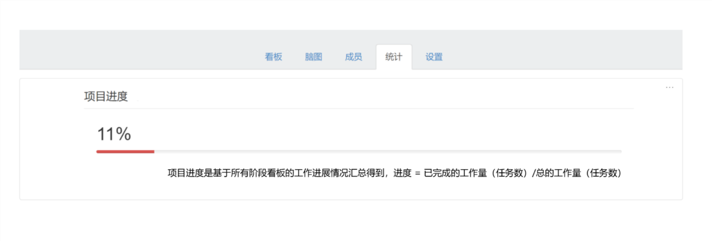Click the gray unfilled part of progress bar
712x241 pixels.
pyautogui.click(x=388, y=151)
